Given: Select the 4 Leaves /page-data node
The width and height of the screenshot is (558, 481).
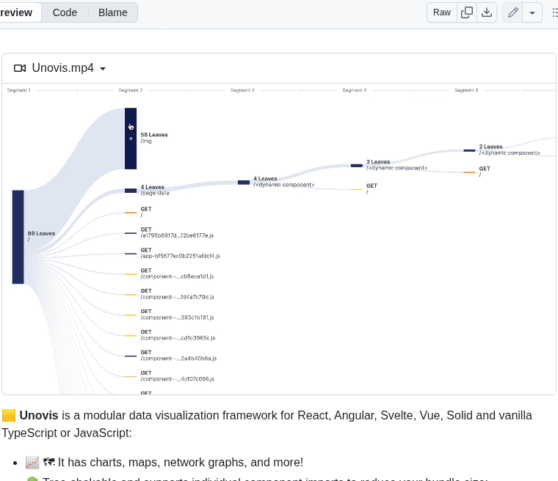Looking at the screenshot, I should [x=131, y=191].
